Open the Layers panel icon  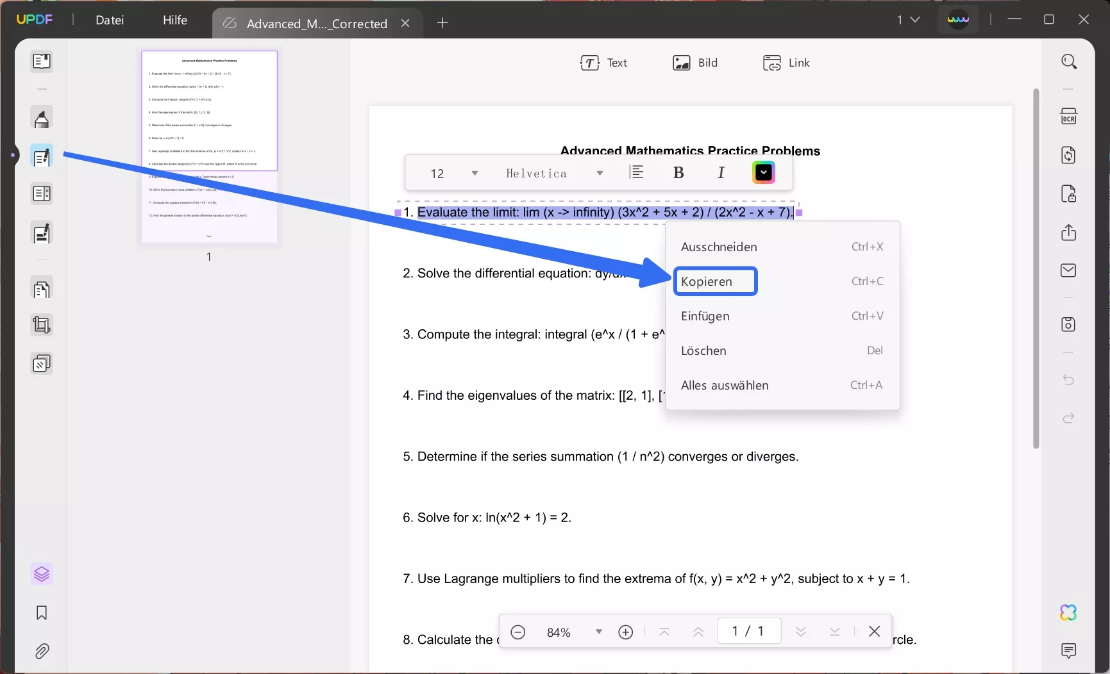click(x=42, y=574)
